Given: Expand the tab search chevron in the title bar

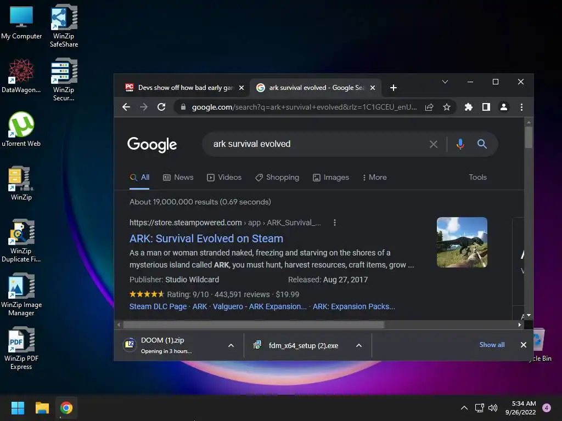Looking at the screenshot, I should tap(445, 82).
